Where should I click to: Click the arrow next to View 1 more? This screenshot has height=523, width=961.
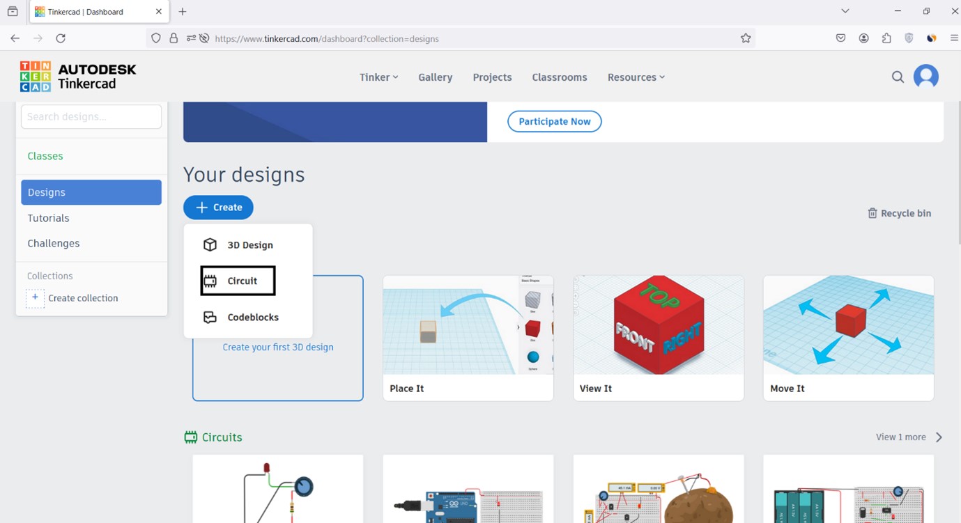tap(939, 437)
